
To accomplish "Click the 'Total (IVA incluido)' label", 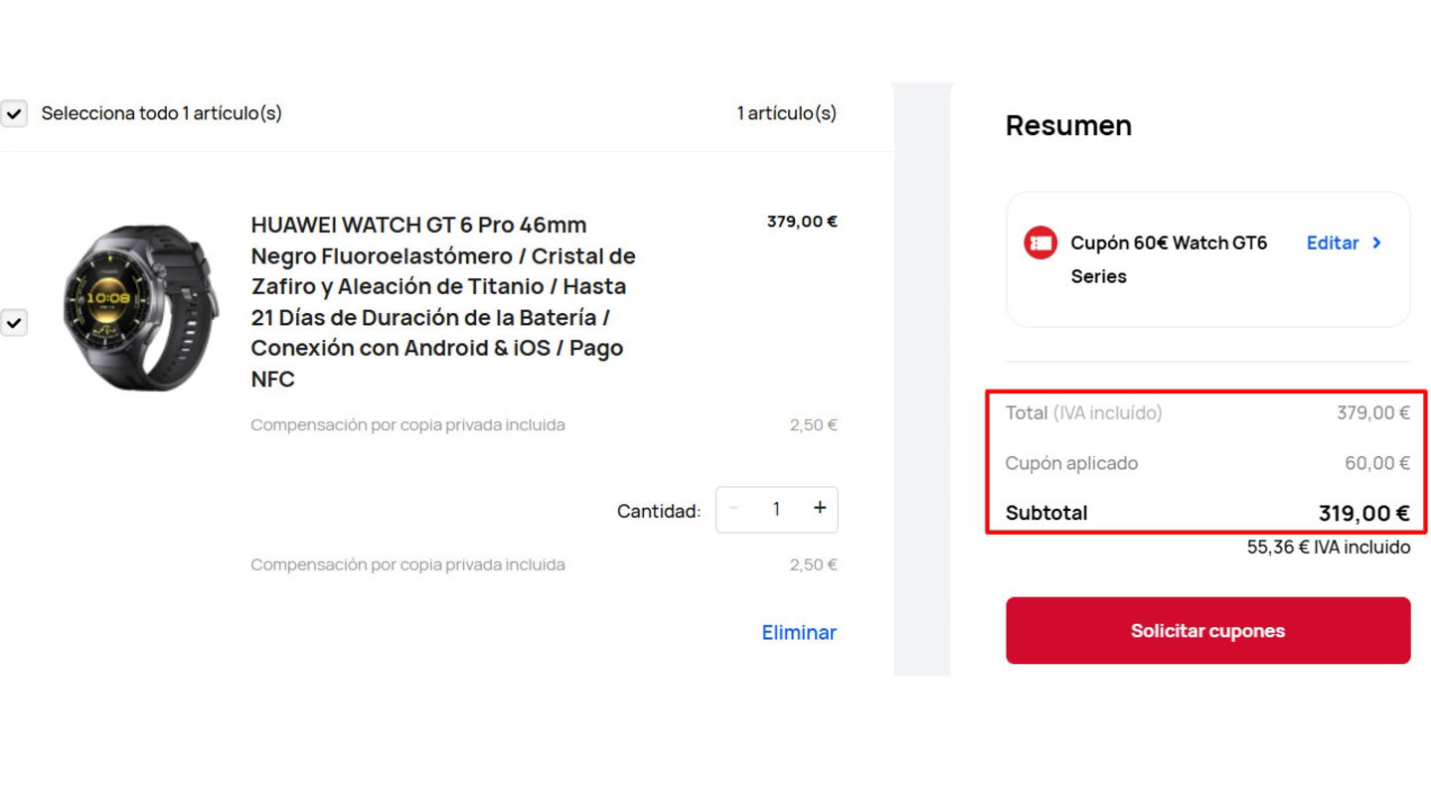I will [x=1083, y=412].
